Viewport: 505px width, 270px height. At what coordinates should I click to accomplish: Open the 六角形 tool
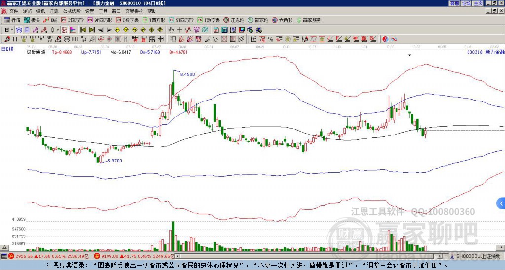point(283,20)
